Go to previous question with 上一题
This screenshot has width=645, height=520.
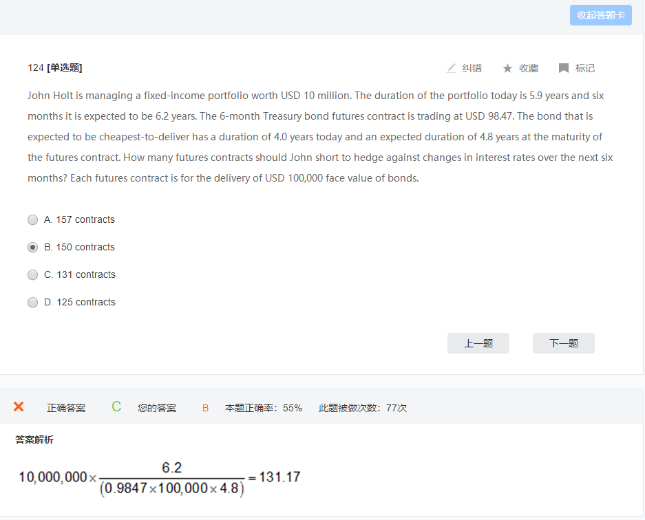tap(478, 343)
